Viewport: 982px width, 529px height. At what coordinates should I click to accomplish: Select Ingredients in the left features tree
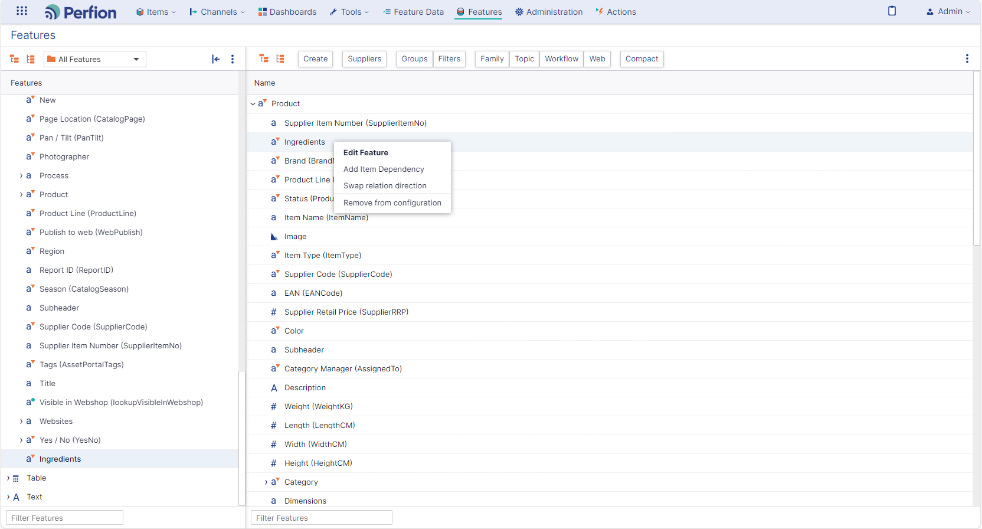point(120,459)
